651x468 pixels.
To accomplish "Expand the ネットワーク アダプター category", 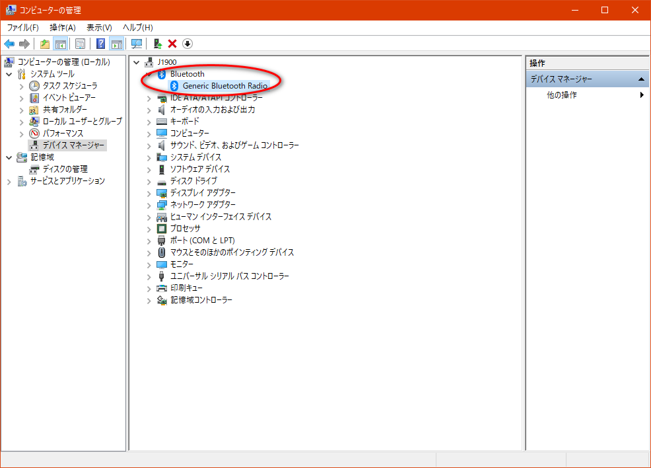I will pyautogui.click(x=149, y=205).
